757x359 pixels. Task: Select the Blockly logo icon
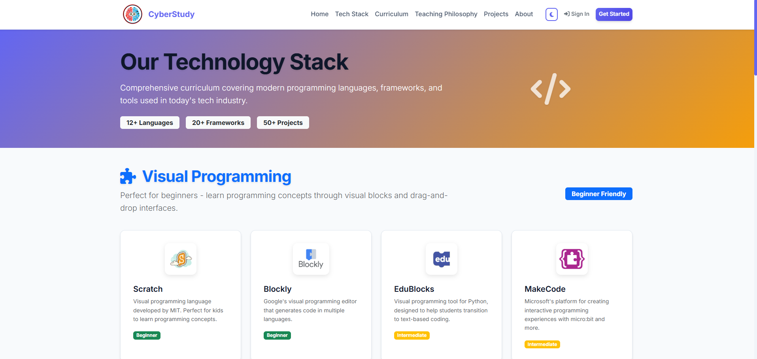point(311,259)
